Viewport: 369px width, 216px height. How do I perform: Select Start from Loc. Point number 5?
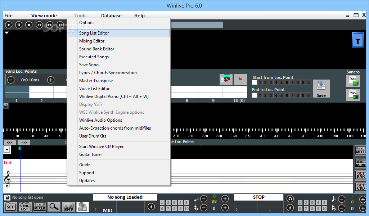(x=282, y=82)
